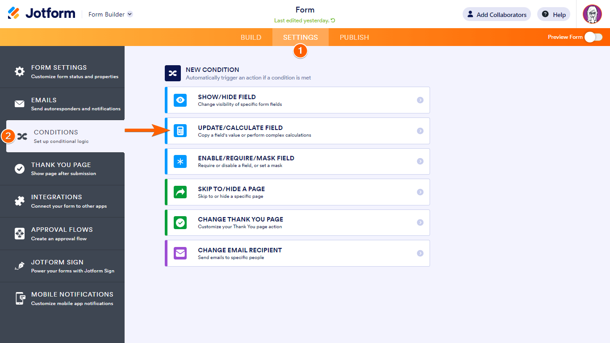Click the Add Collaborators button
Viewport: 610px width, 343px height.
click(497, 14)
